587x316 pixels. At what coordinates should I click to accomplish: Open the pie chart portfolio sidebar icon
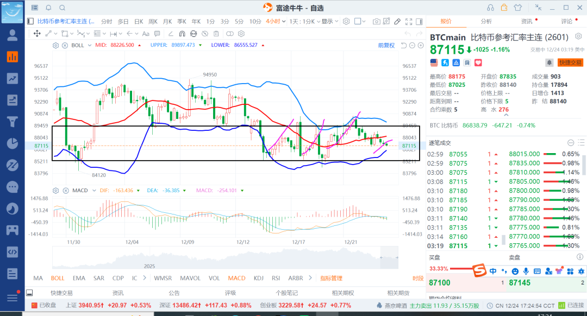13,143
